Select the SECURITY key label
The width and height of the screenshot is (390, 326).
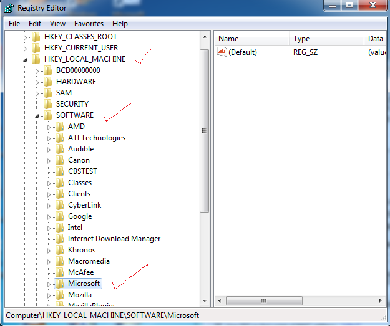[x=72, y=104]
